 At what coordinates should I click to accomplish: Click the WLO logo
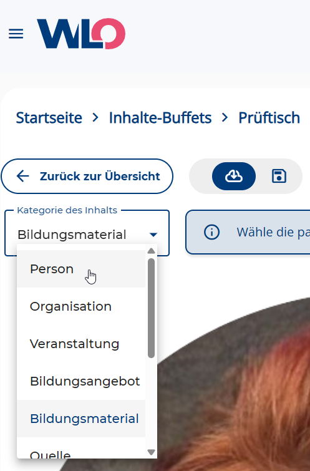81,34
